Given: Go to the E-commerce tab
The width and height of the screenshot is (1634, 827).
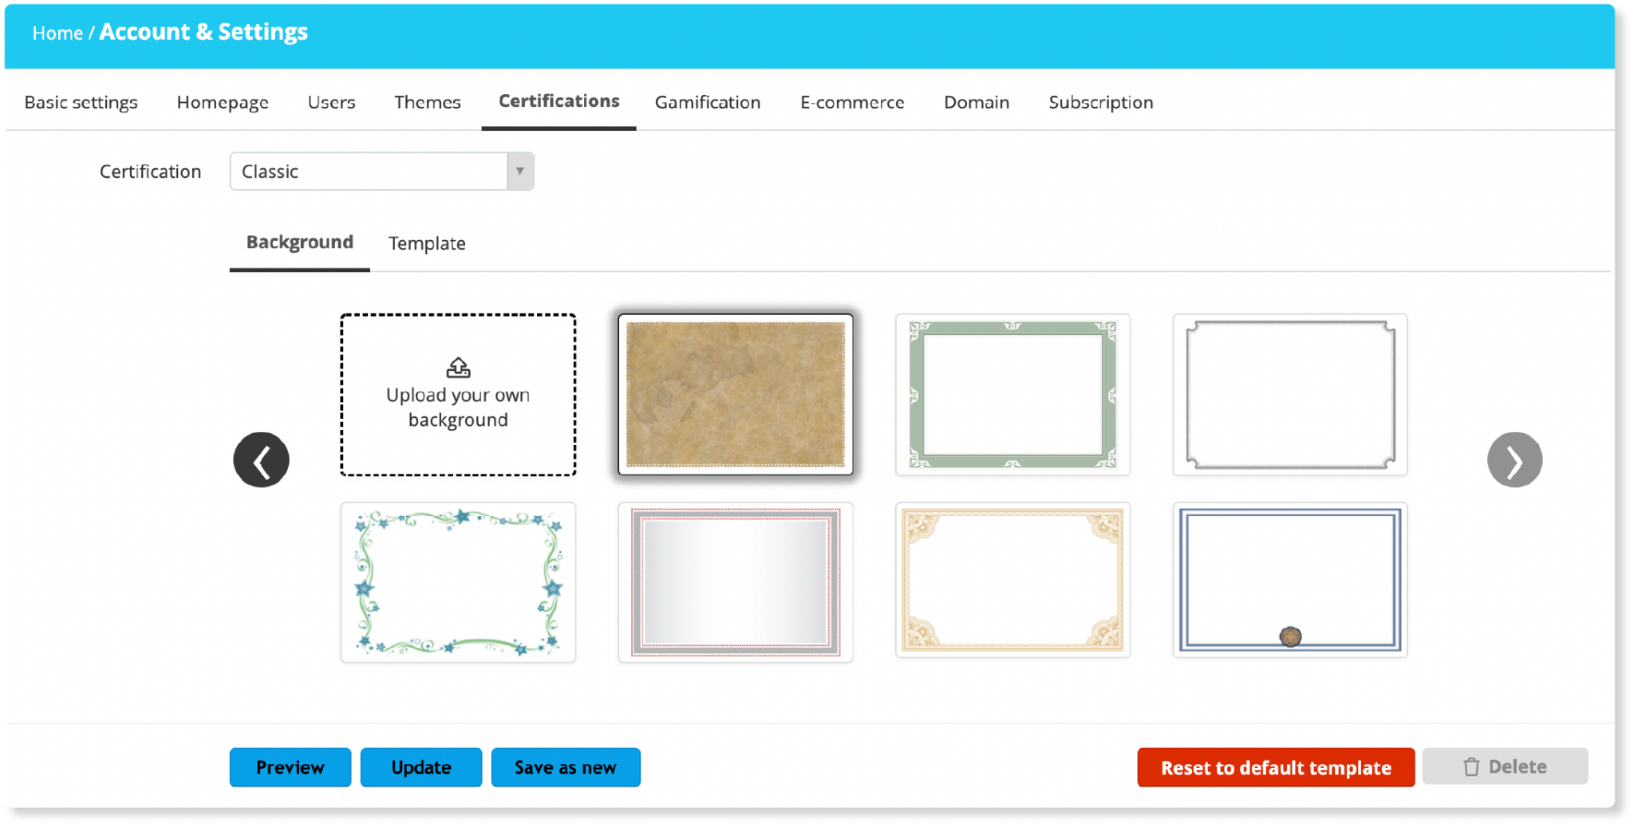Looking at the screenshot, I should coord(851,102).
